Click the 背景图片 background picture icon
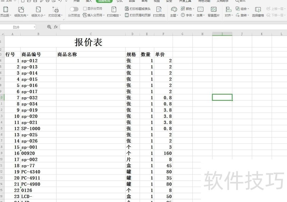 coord(213,9)
